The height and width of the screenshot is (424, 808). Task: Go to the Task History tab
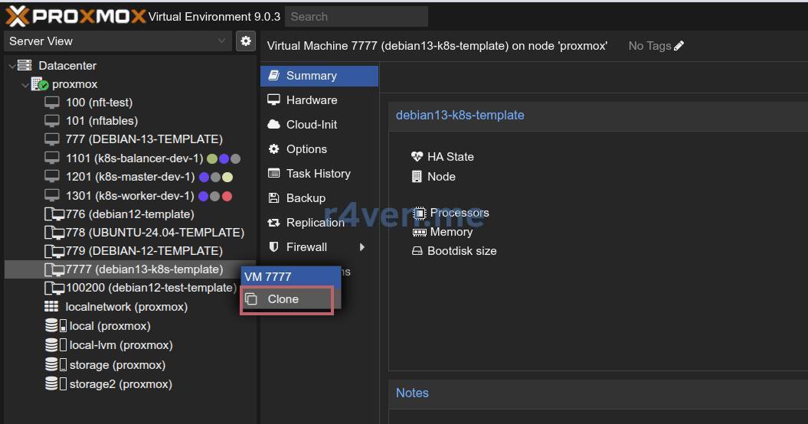point(318,174)
